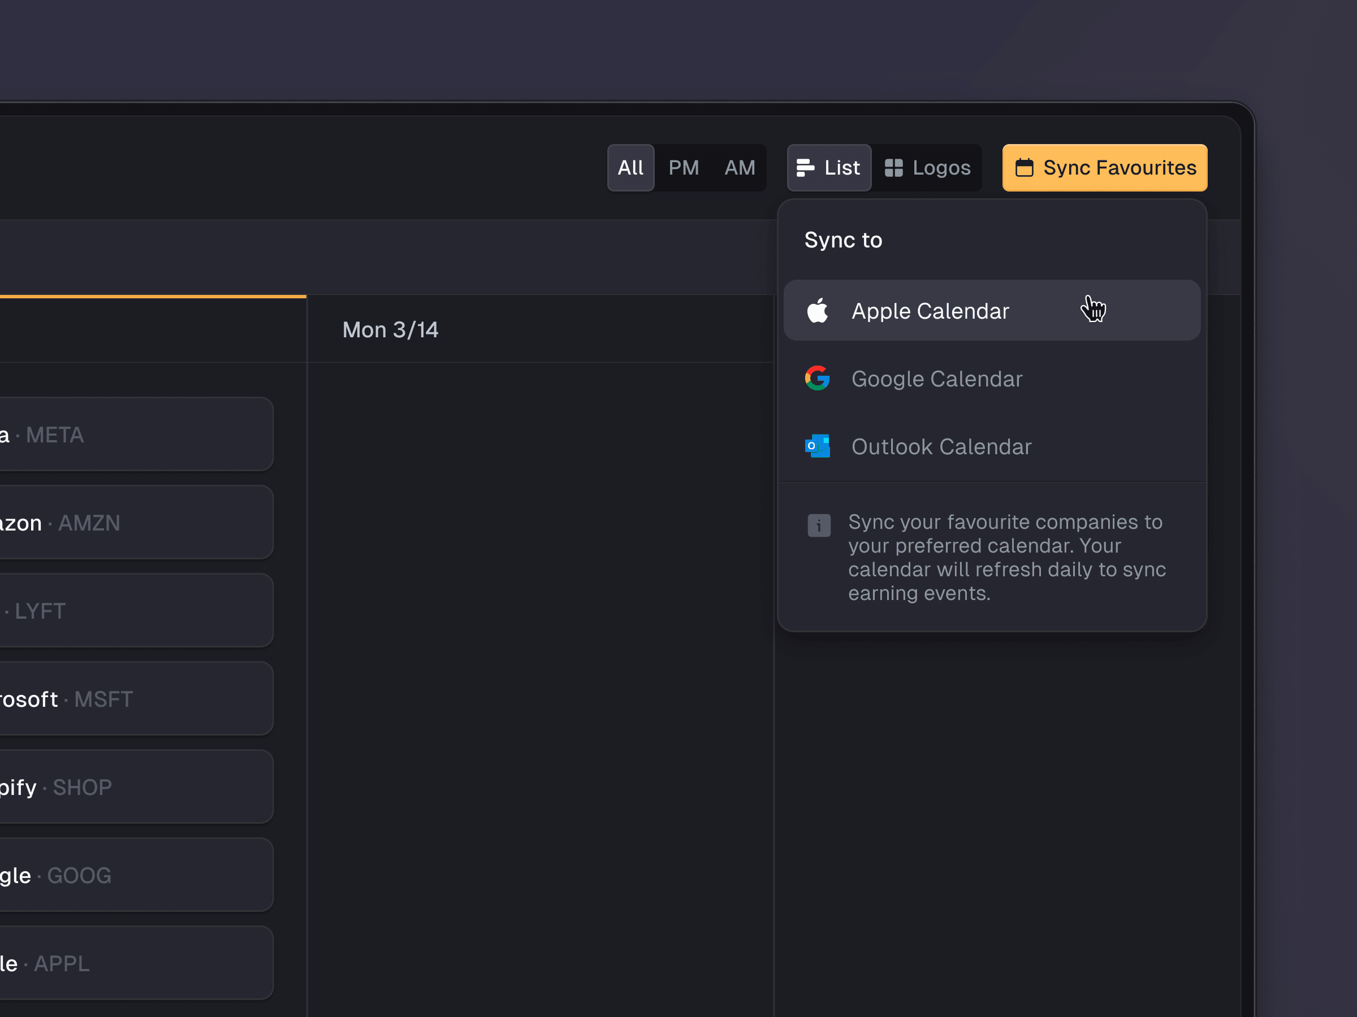
Task: Select the PM time filter
Action: 684,167
